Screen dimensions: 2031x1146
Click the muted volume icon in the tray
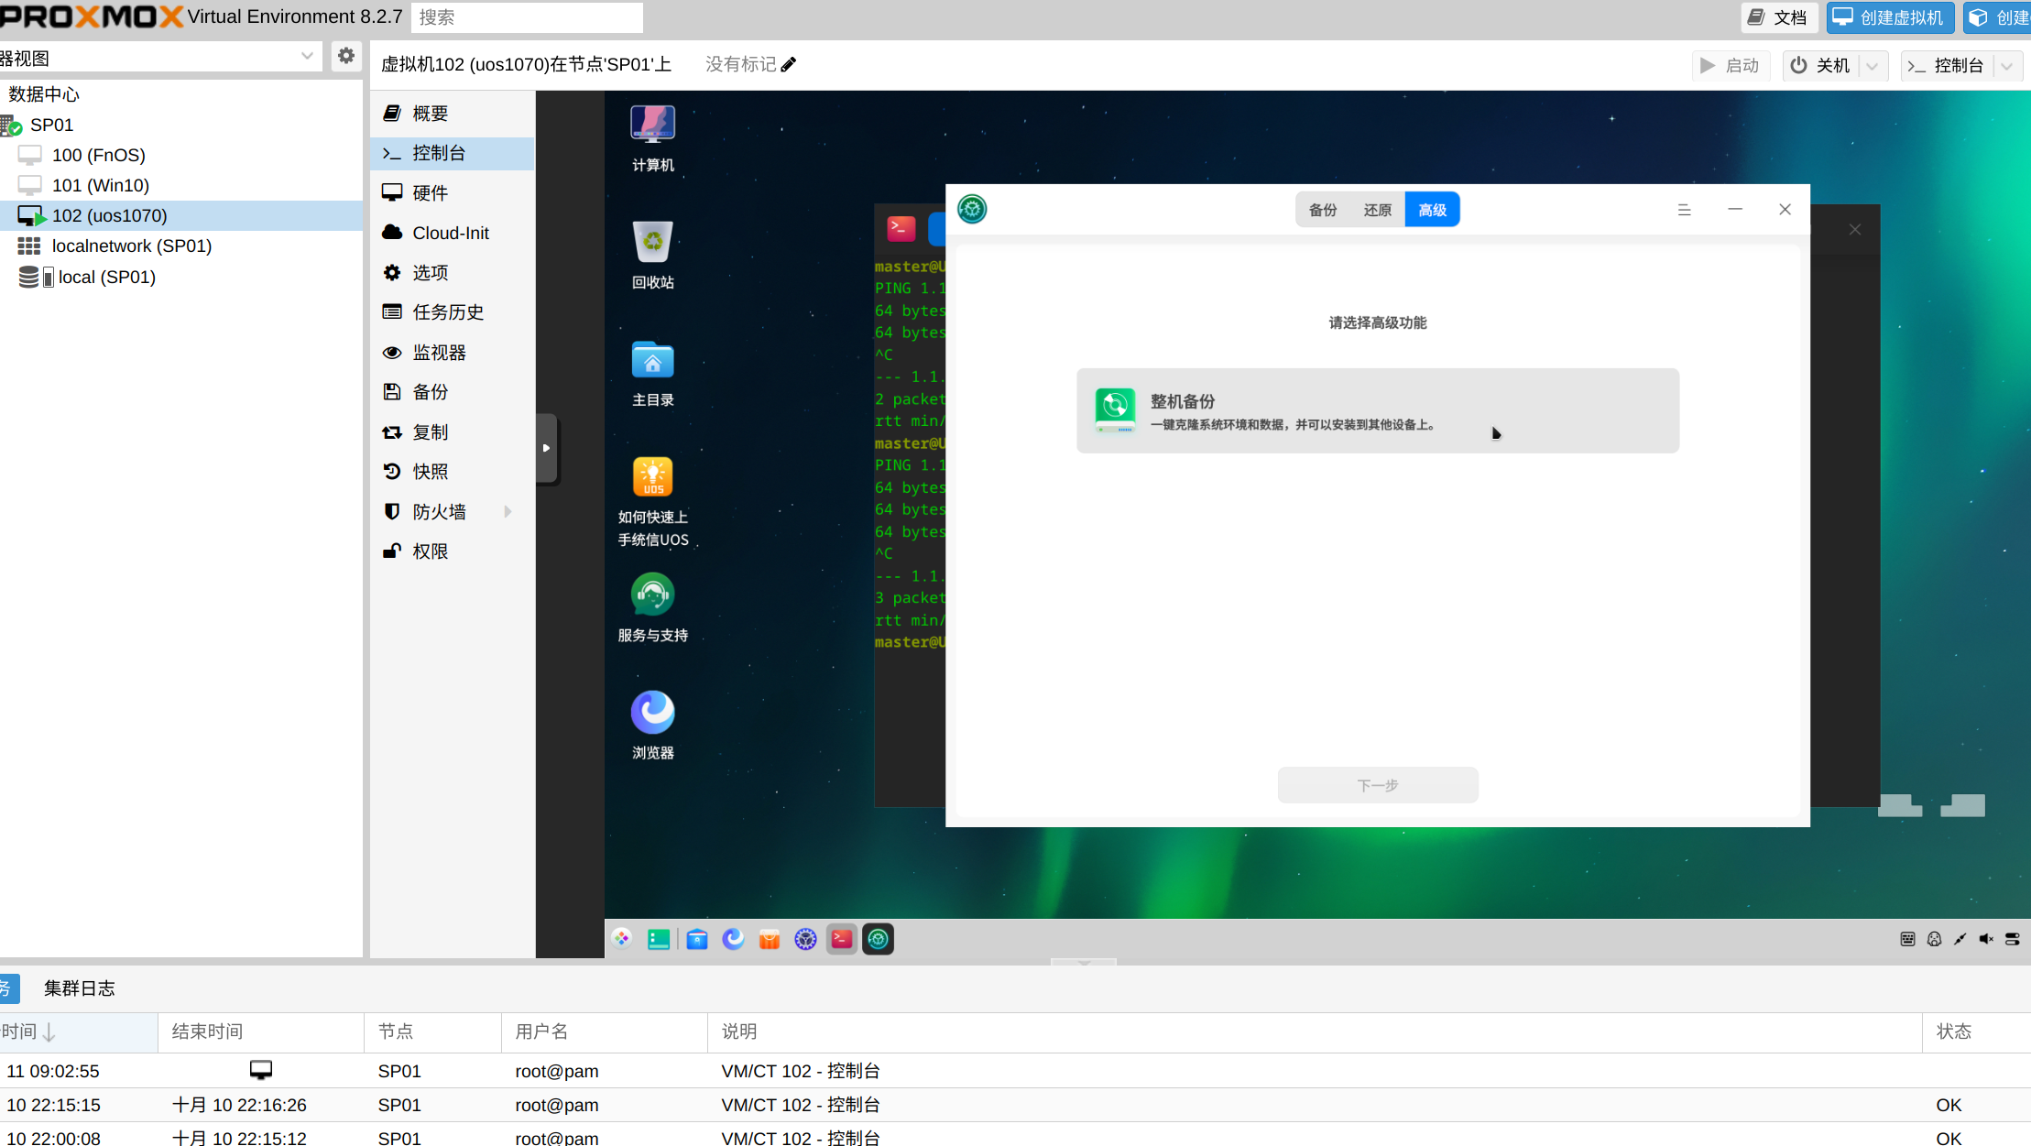[1986, 939]
